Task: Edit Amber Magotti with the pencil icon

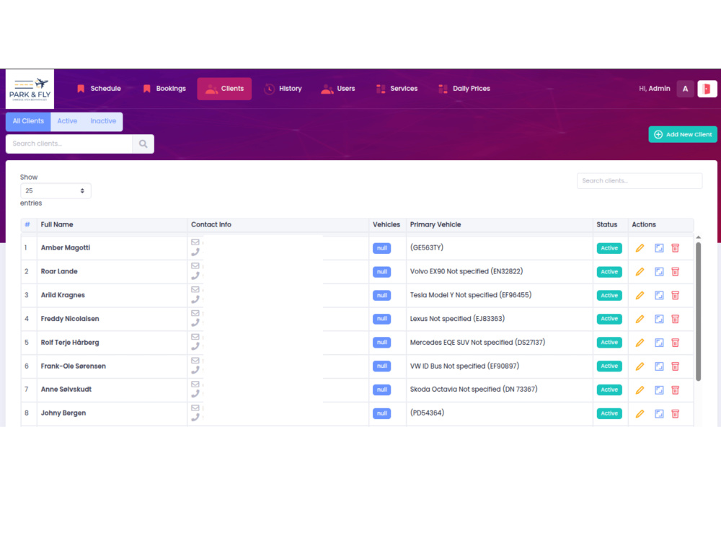Action: pos(640,248)
